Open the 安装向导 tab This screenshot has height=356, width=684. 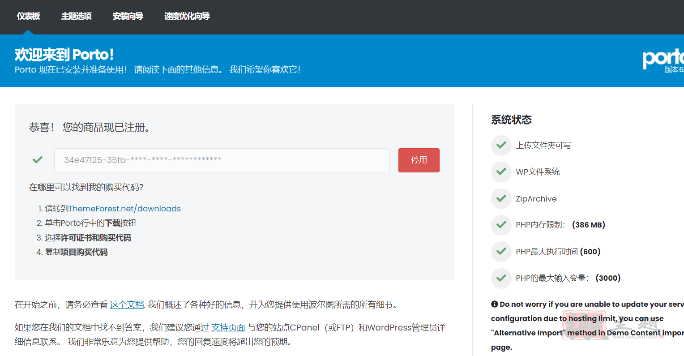128,16
